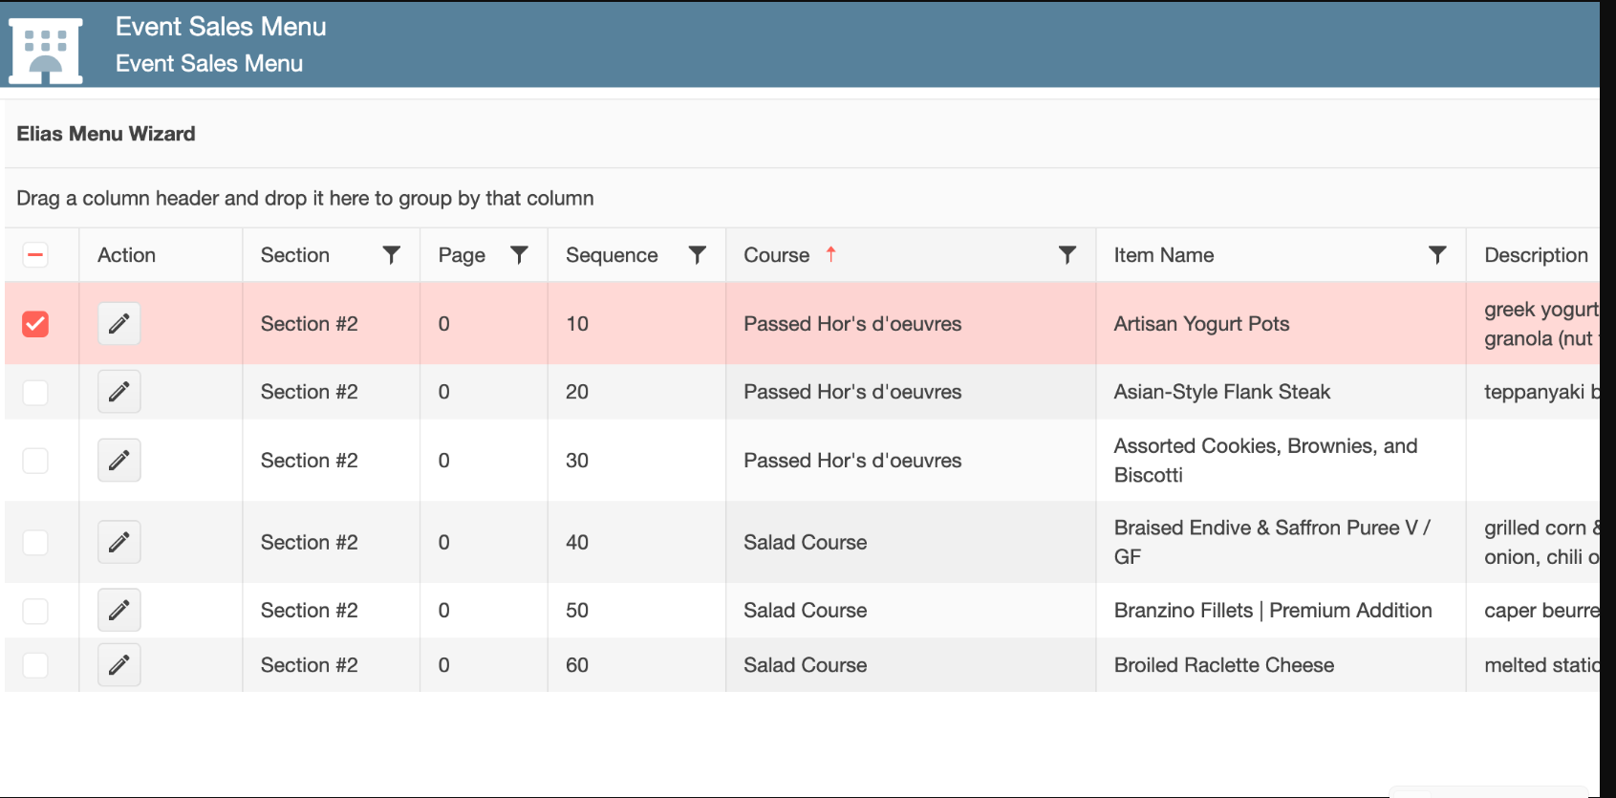Image resolution: width=1616 pixels, height=798 pixels.
Task: Open the Item Name column filter
Action: (x=1436, y=255)
